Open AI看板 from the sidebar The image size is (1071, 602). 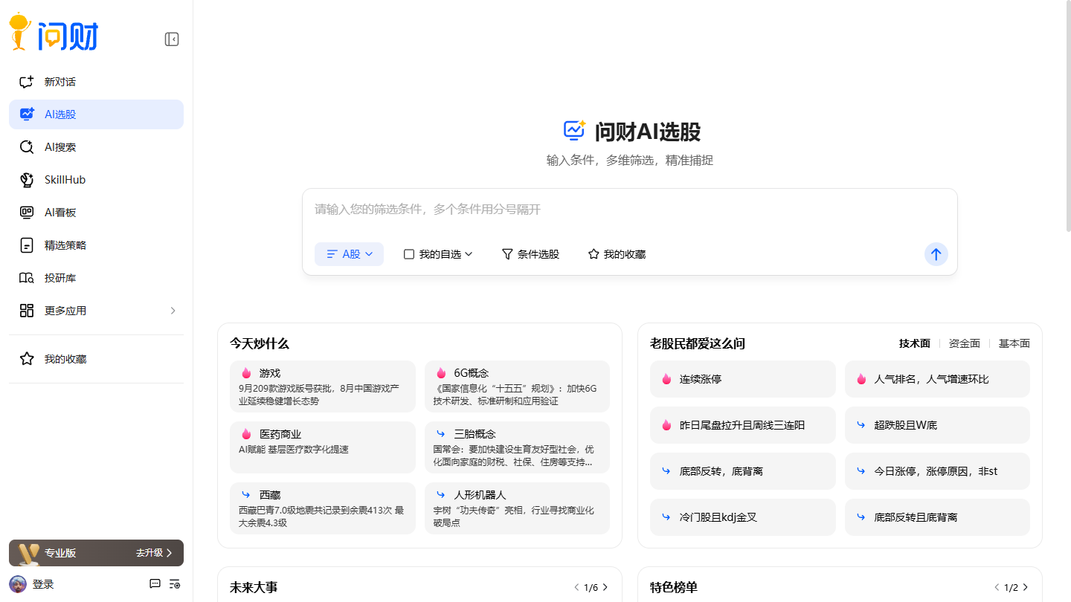click(x=96, y=213)
